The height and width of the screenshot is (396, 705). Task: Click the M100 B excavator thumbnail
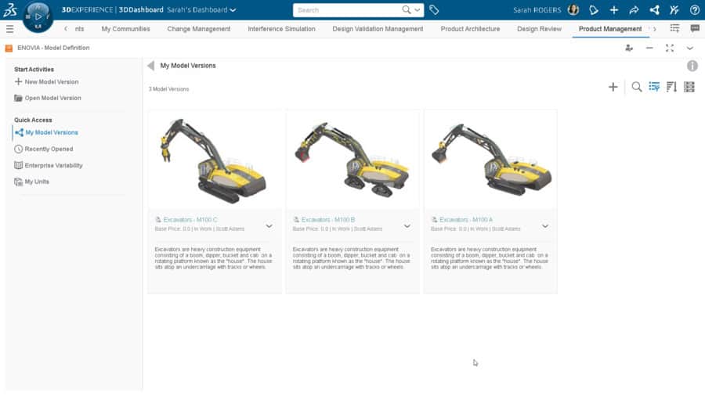(x=352, y=160)
